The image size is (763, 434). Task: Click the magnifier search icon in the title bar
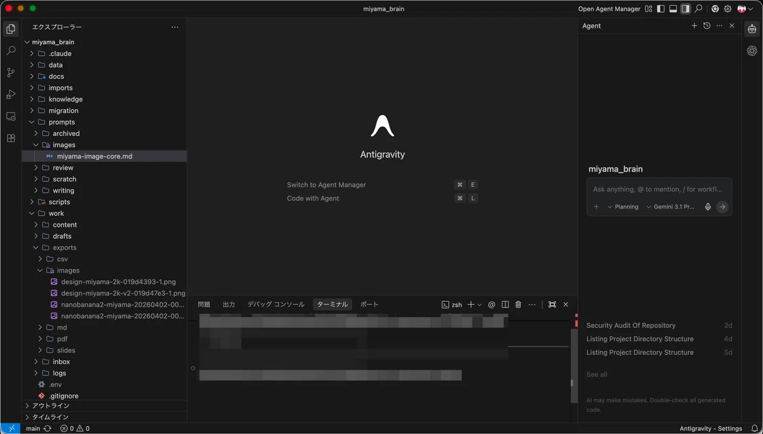coord(698,9)
